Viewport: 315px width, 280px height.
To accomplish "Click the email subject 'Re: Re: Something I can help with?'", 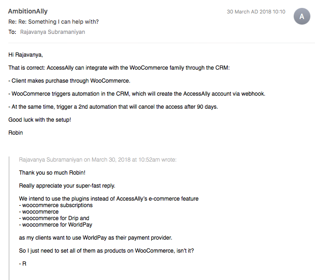I will 53,22.
